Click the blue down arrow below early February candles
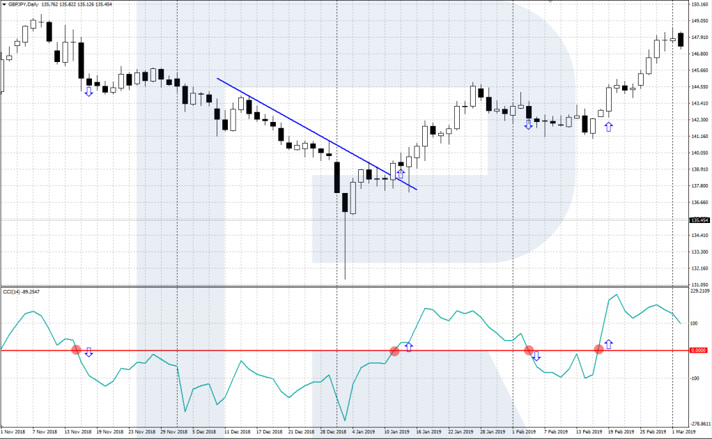712x439 pixels. (x=528, y=125)
